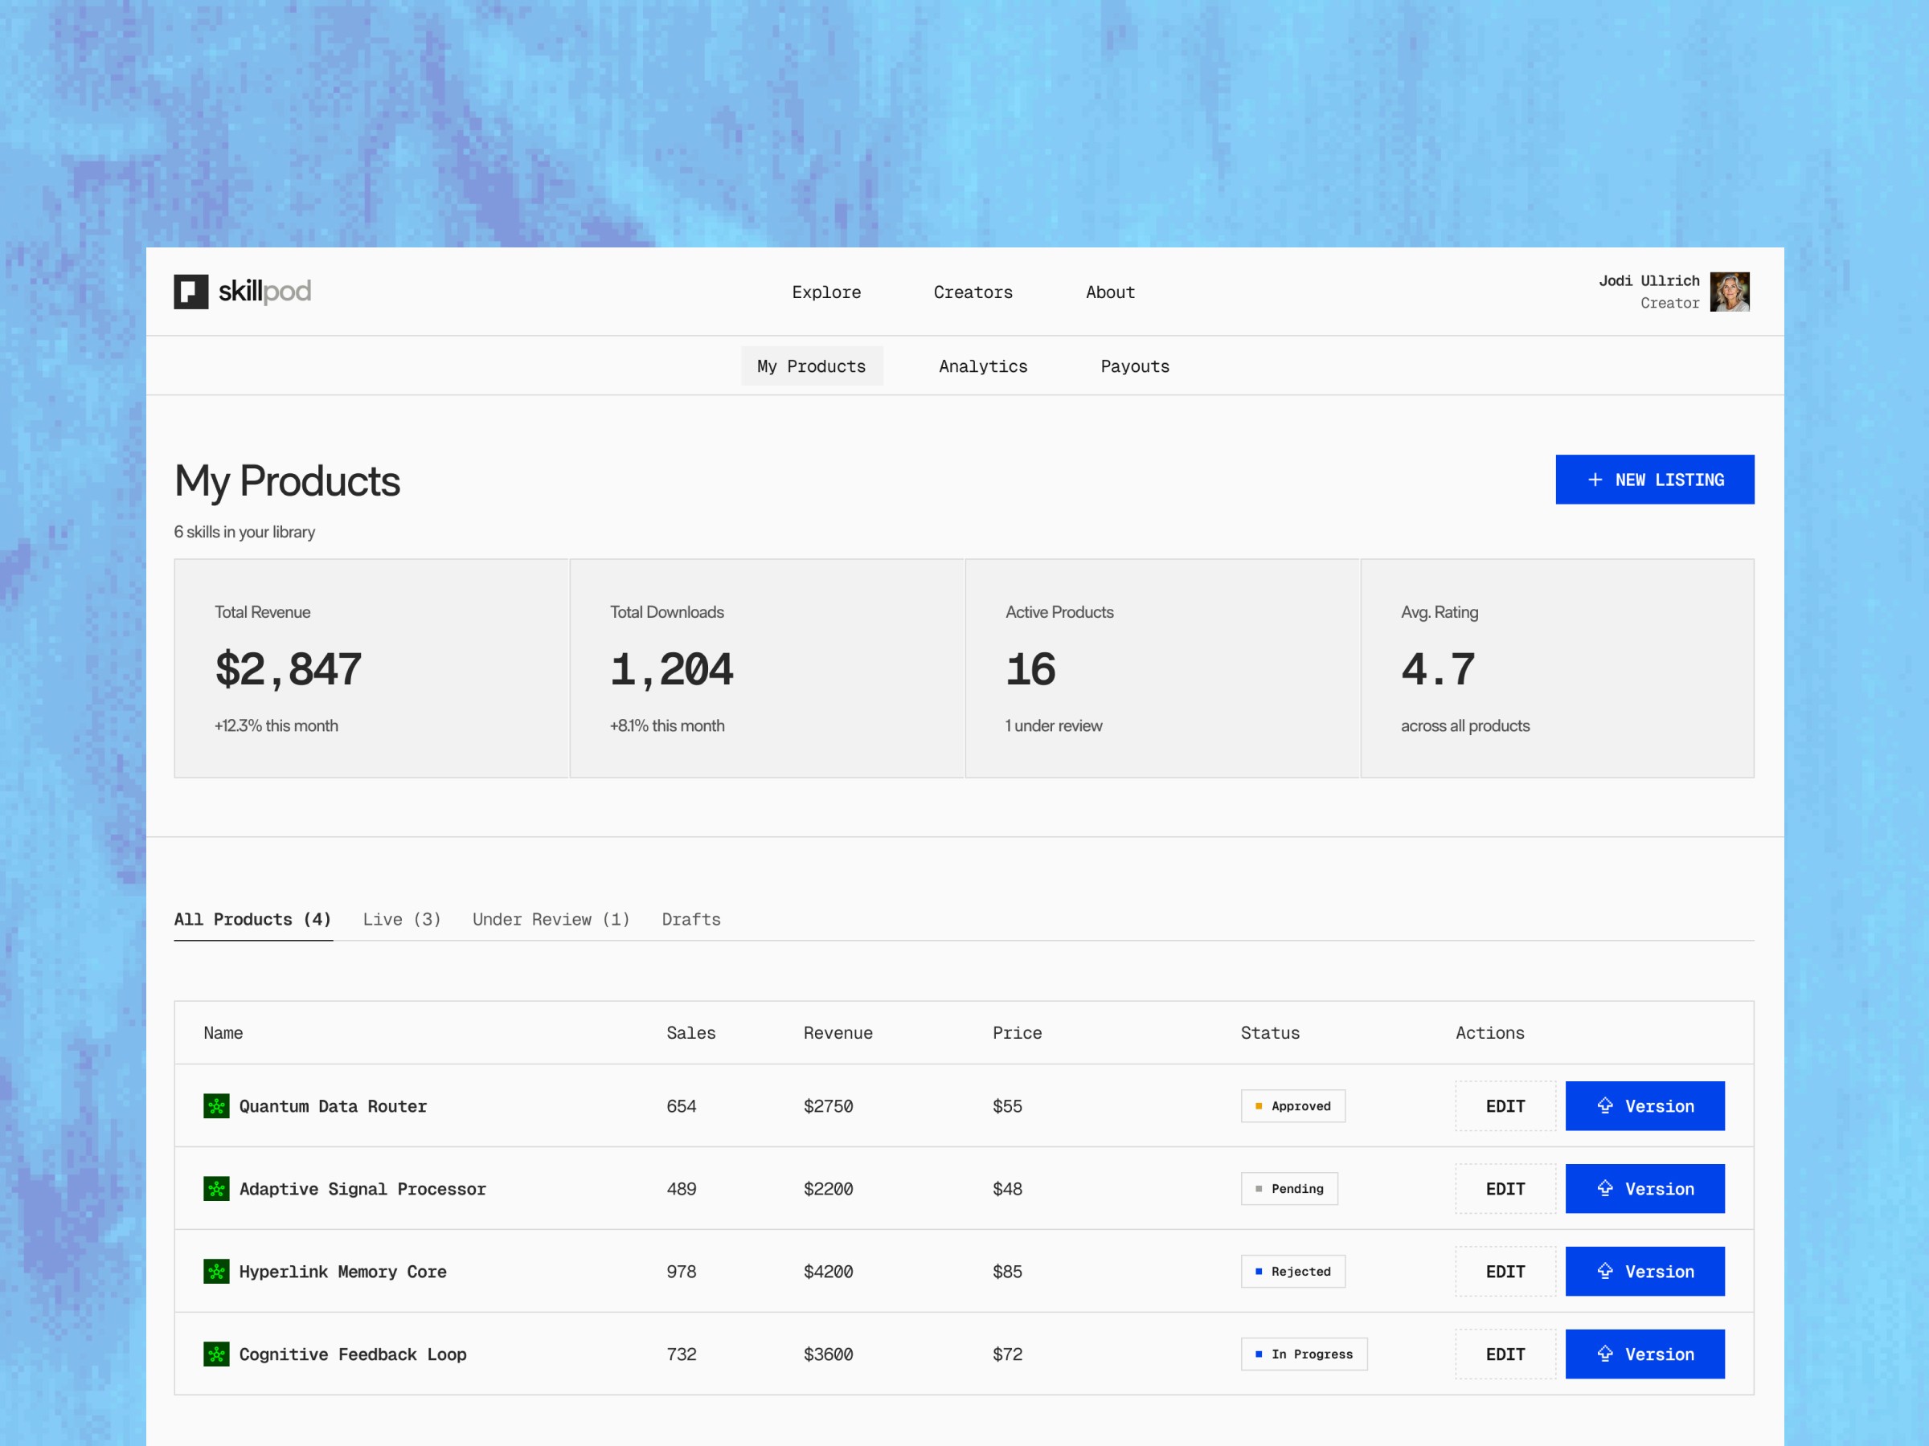Switch to the Payouts tab
Screen dimensions: 1929x1446
1133,366
